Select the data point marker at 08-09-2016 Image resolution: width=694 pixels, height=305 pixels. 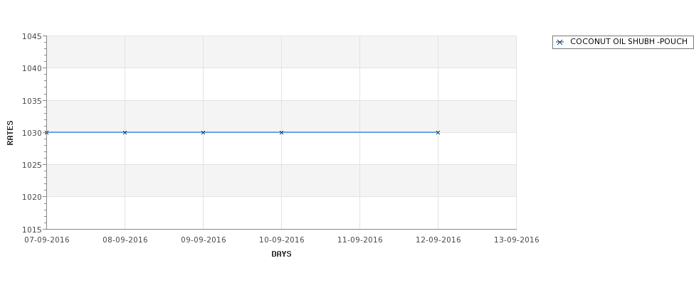click(x=125, y=132)
